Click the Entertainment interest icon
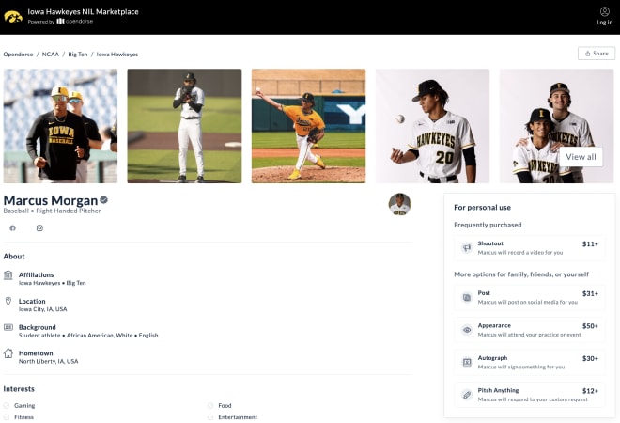Image resolution: width=620 pixels, height=423 pixels. pos(210,417)
